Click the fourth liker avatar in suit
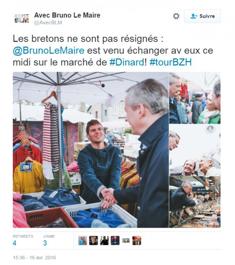The height and width of the screenshot is (265, 235). point(115,240)
